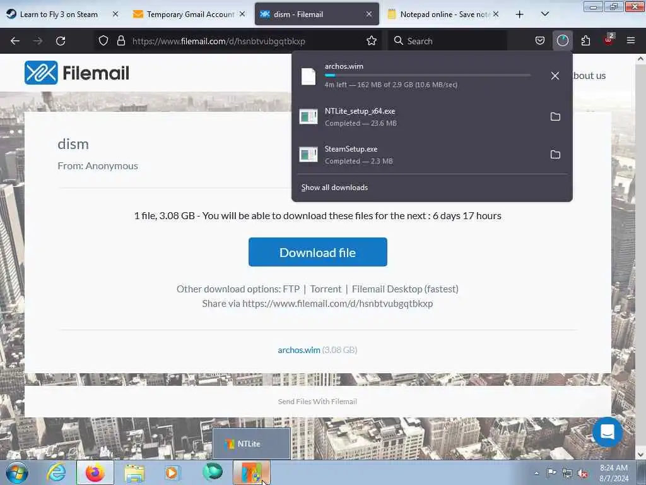
Task: Close the Temporary Gmail Account tab
Action: 242,14
